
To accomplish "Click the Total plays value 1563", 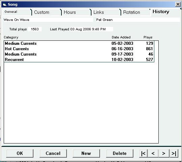I will pos(35,29).
